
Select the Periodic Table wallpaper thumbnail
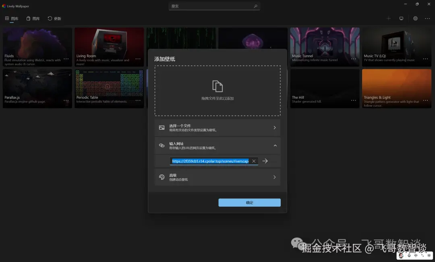tap(109, 89)
